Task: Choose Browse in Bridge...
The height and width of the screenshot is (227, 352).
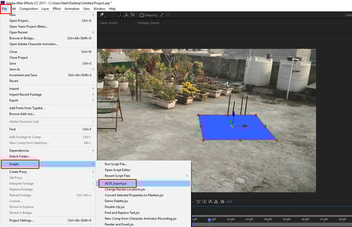Action: 49,38
